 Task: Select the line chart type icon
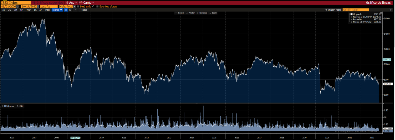[66, 10]
